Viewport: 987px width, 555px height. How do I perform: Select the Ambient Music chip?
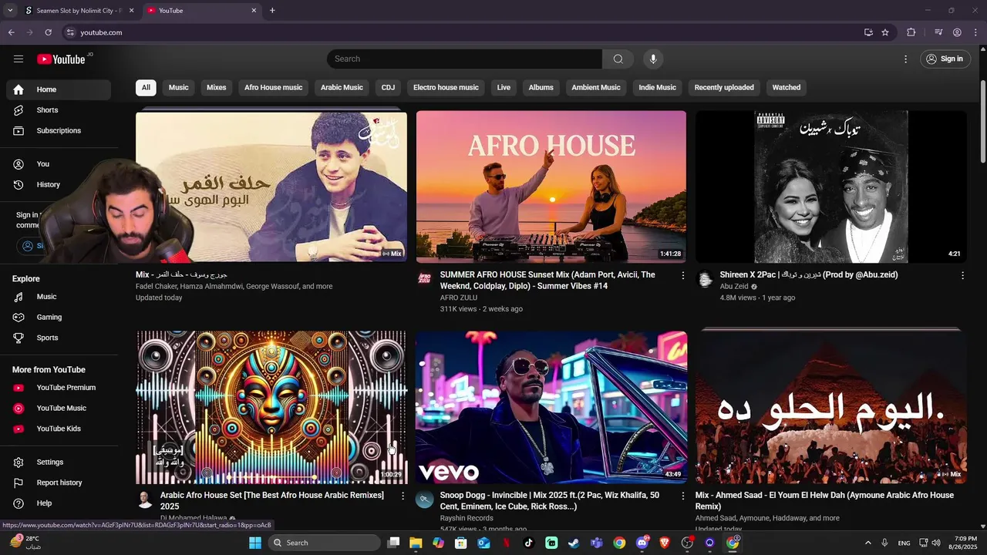tap(595, 88)
